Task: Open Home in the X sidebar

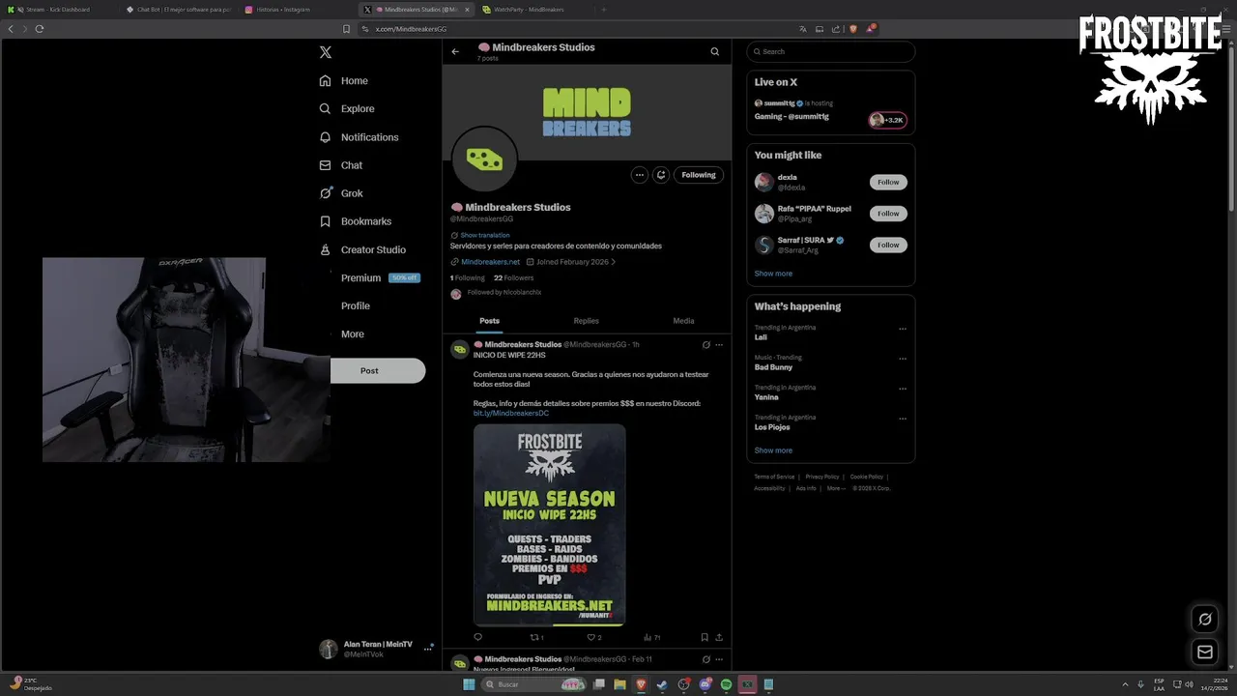Action: tap(343, 81)
